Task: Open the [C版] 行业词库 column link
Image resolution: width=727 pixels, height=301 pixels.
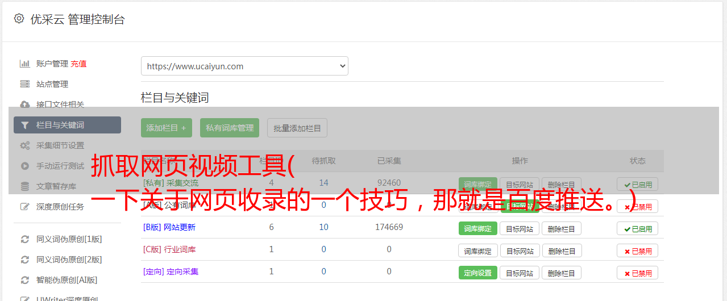Action: coord(169,249)
